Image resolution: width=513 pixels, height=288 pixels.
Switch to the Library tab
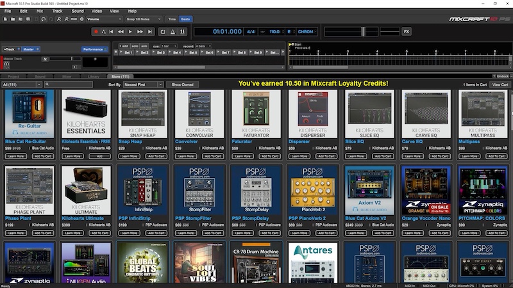pyautogui.click(x=94, y=76)
